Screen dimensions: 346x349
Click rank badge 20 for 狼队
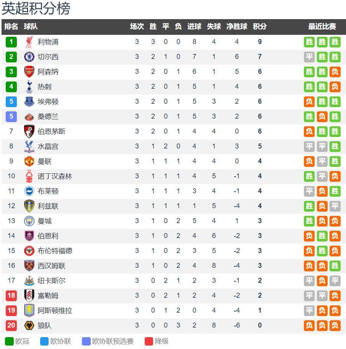[x=11, y=325]
